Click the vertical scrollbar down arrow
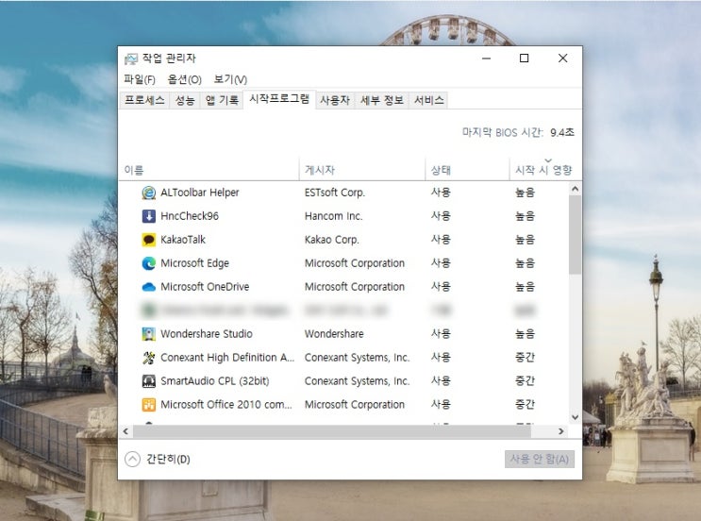The image size is (701, 521). tap(576, 417)
